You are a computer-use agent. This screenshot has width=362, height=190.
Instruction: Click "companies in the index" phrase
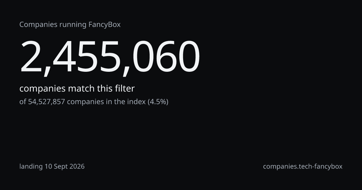106,102
